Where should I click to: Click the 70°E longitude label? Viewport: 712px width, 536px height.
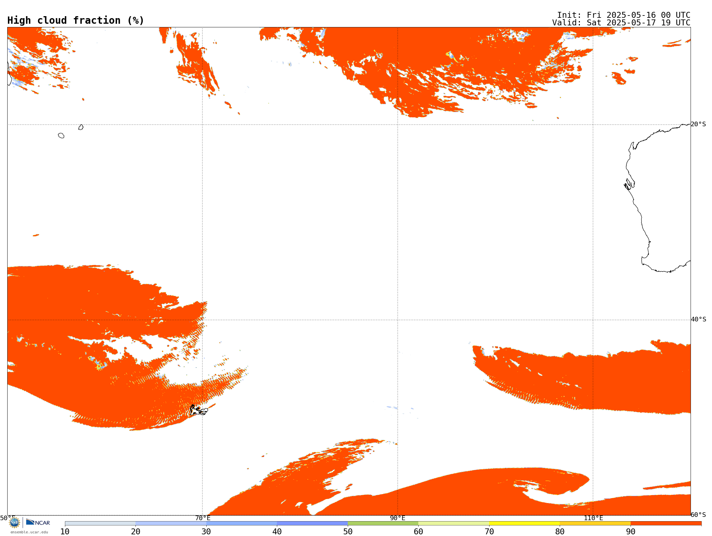pyautogui.click(x=203, y=518)
